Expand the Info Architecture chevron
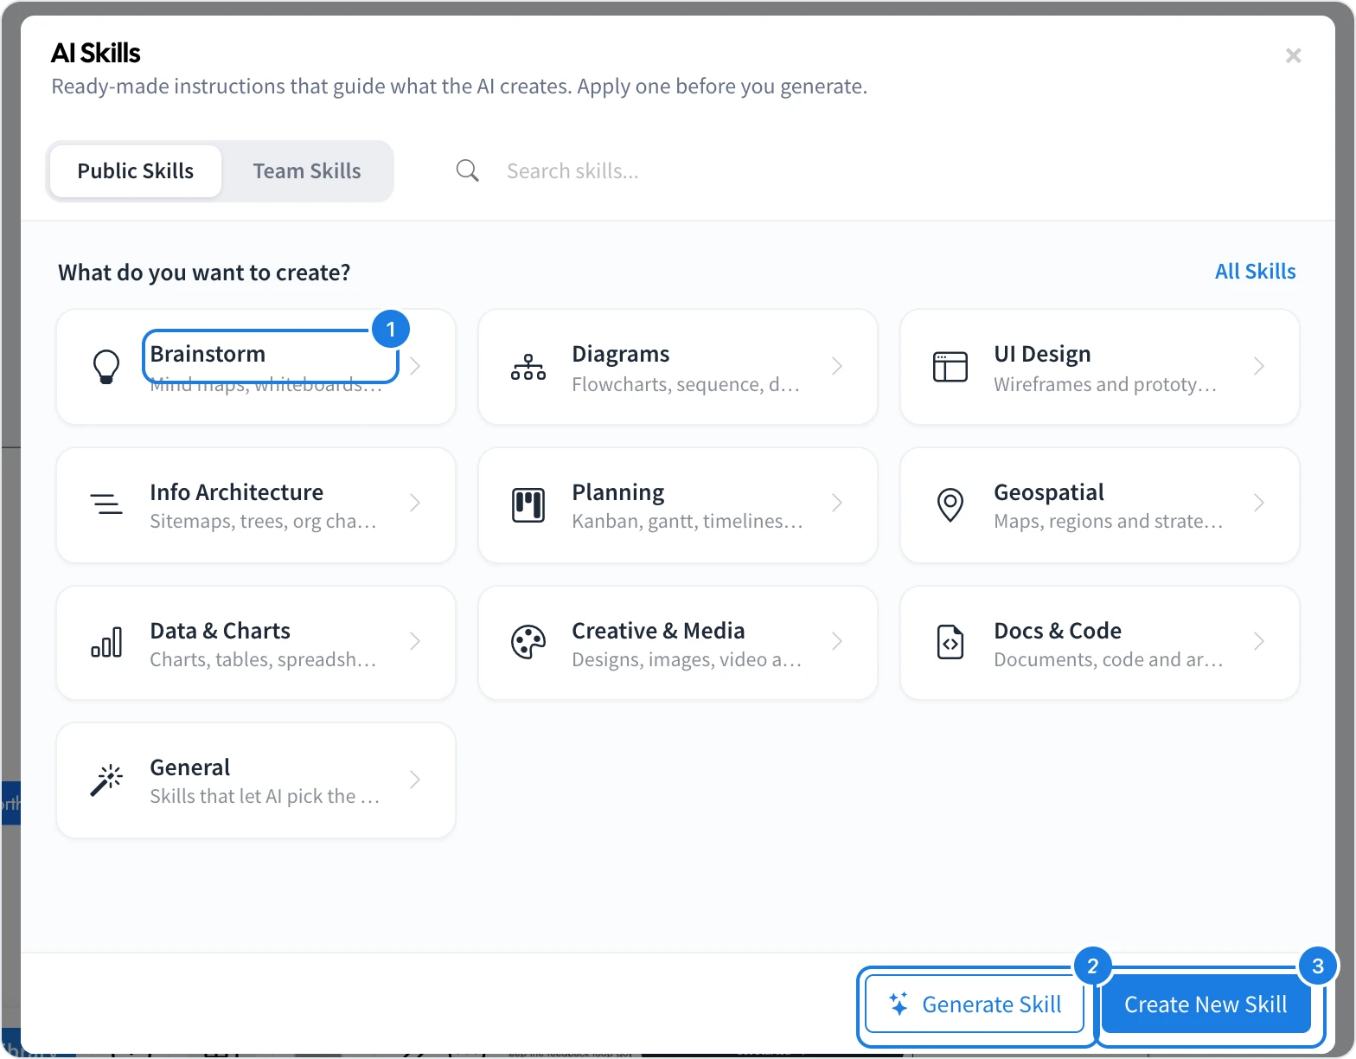The image size is (1356, 1059). pos(416,503)
